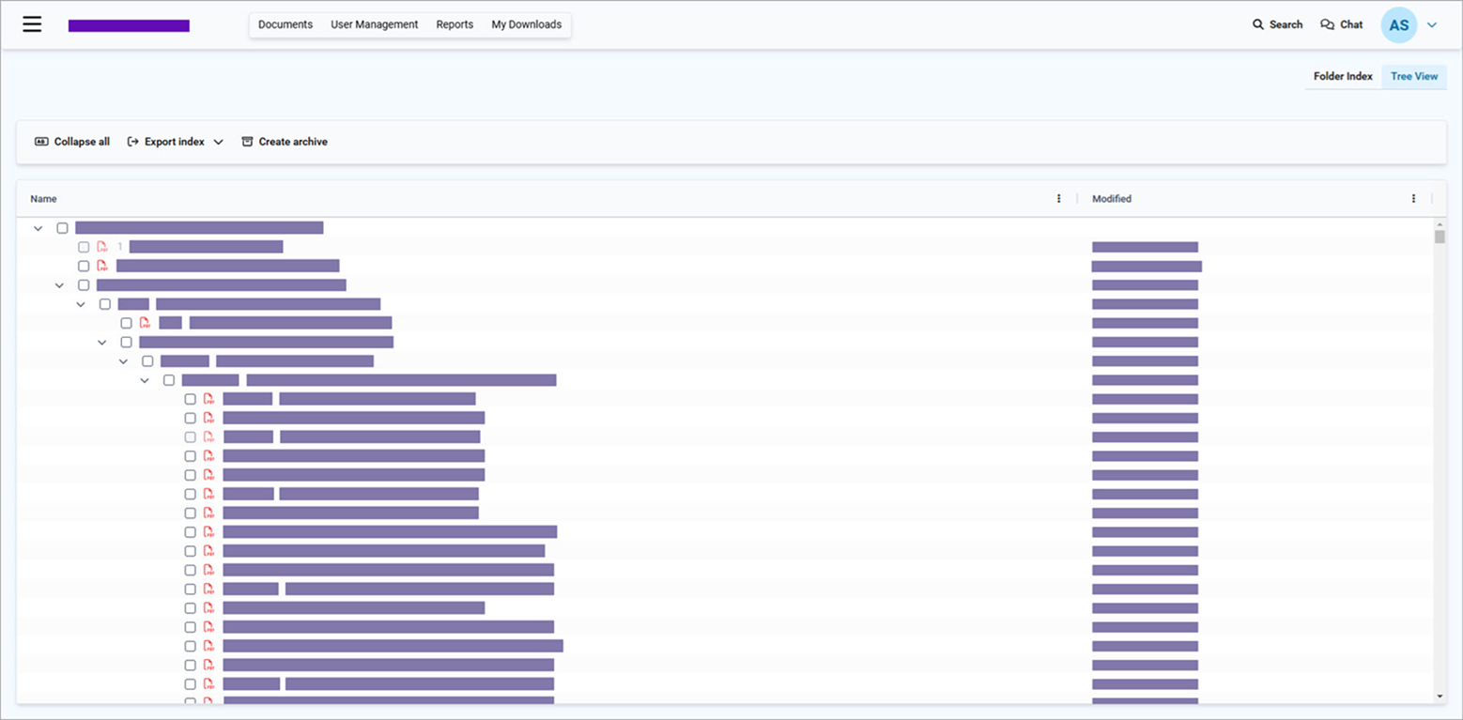Expand the Export index dropdown arrow
This screenshot has width=1463, height=720.
click(219, 142)
